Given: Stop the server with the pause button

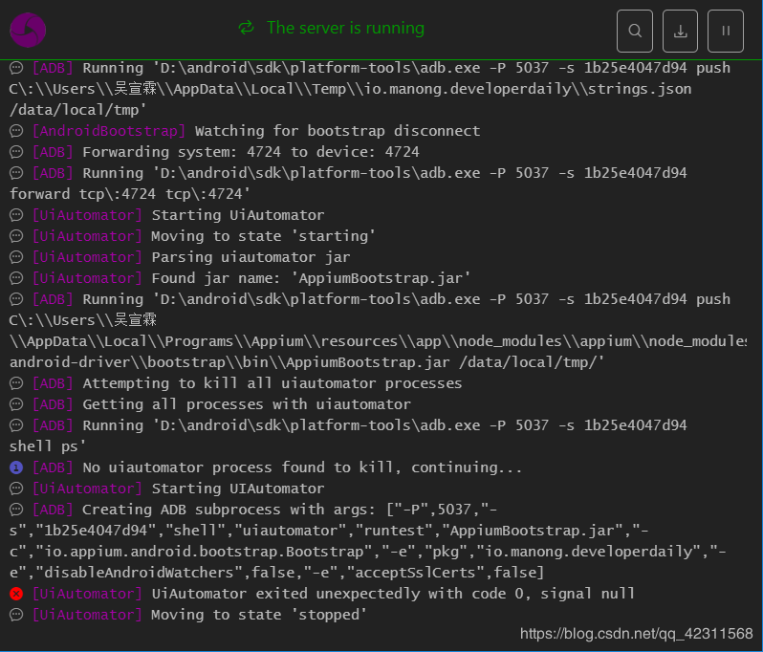Looking at the screenshot, I should point(726,31).
